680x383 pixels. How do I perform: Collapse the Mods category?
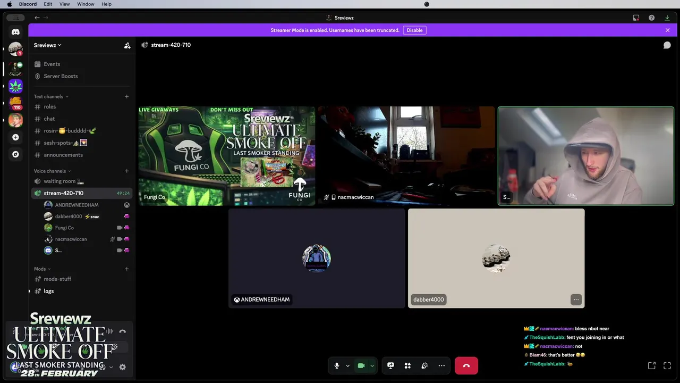[x=42, y=269]
